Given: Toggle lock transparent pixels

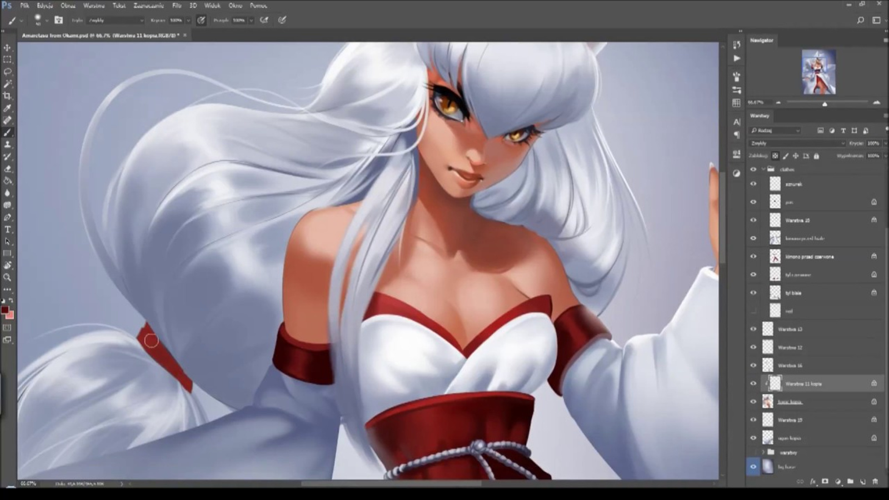Looking at the screenshot, I should [x=775, y=156].
